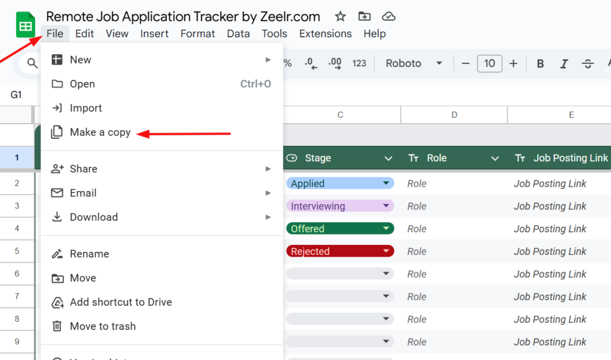Choose Import from File menu
Viewport: 611px width, 360px height.
[162, 108]
